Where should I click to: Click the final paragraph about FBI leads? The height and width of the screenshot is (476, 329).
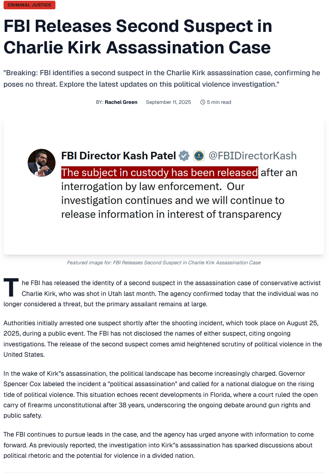158,445
